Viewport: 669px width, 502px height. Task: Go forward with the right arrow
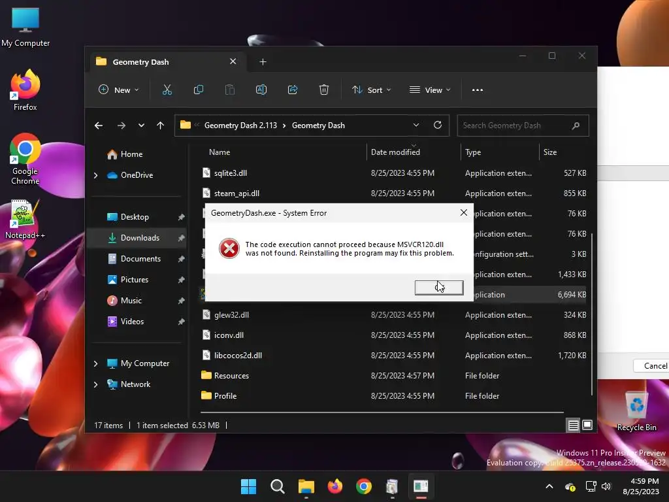coord(121,125)
